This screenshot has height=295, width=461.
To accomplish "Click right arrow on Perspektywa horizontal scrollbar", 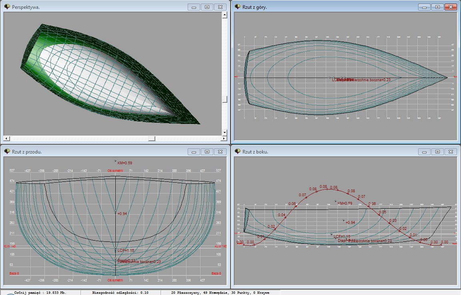I will [x=219, y=138].
